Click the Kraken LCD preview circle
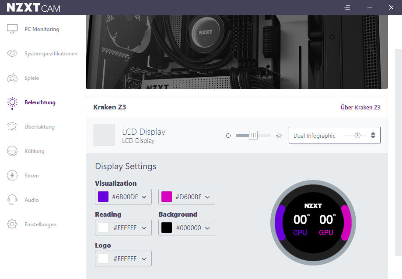 (x=313, y=222)
